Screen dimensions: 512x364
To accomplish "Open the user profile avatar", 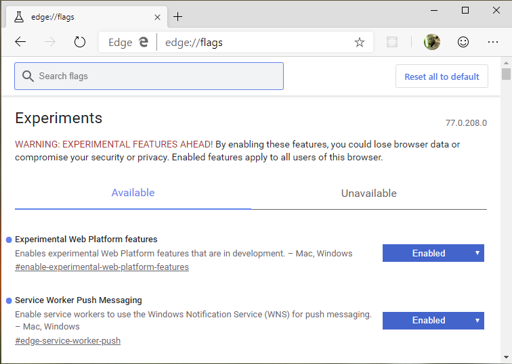I will tap(431, 42).
